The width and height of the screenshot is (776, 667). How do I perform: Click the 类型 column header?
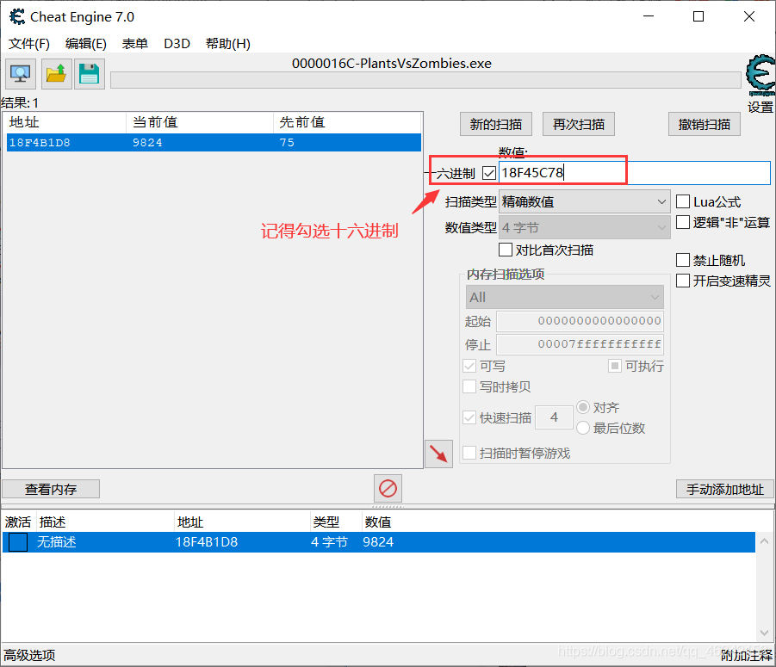click(x=336, y=522)
